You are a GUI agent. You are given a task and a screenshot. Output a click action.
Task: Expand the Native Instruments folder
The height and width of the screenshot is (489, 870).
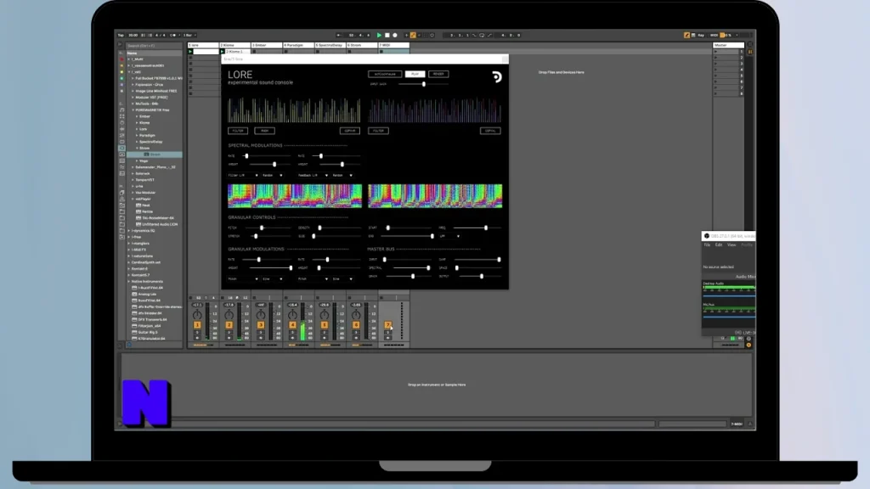(x=129, y=282)
